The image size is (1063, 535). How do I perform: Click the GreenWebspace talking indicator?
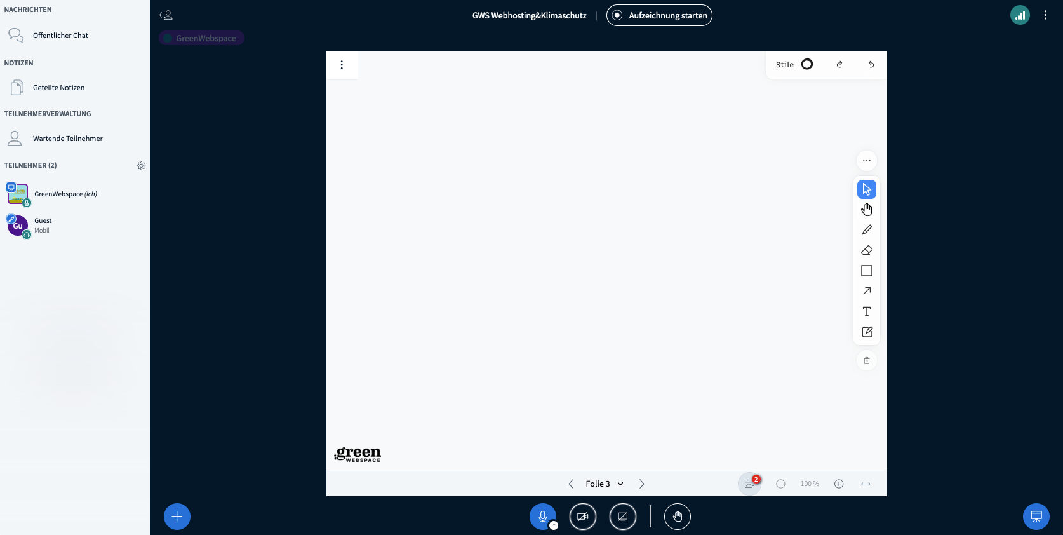(201, 38)
